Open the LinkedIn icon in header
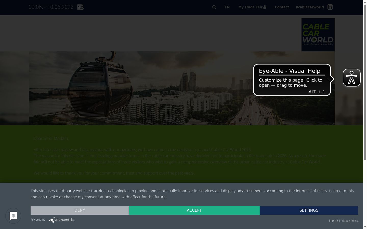The image size is (367, 229). coord(330,7)
